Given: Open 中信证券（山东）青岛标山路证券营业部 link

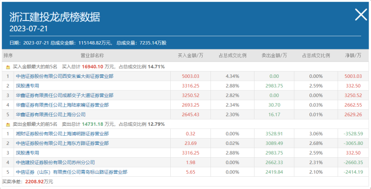Looking at the screenshot, I should [71, 172].
